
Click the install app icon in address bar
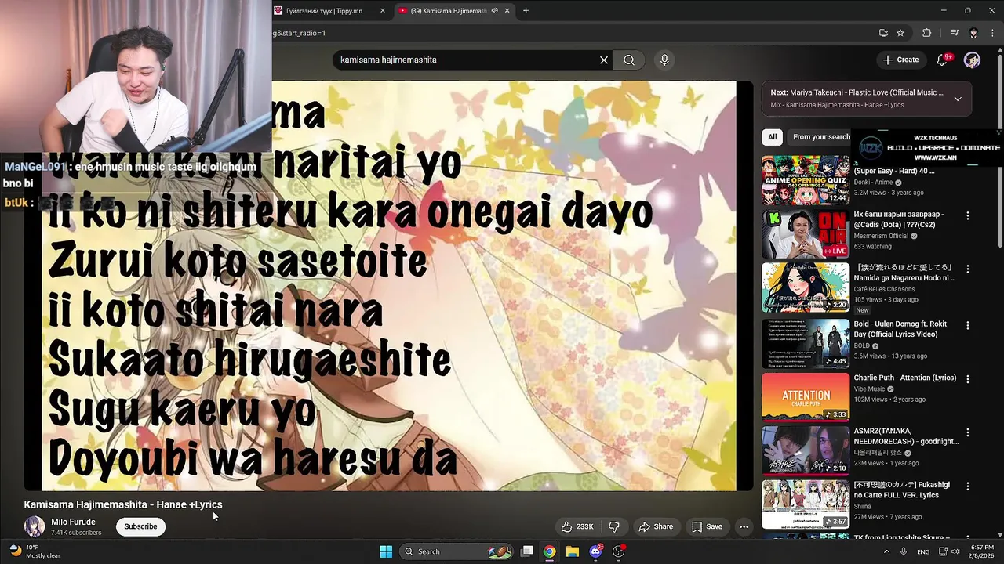coord(883,33)
